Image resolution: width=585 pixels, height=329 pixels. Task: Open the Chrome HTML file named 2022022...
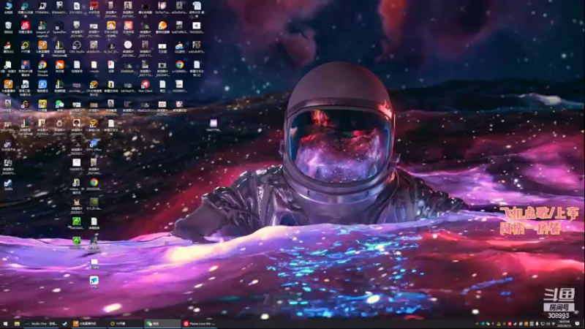94,184
